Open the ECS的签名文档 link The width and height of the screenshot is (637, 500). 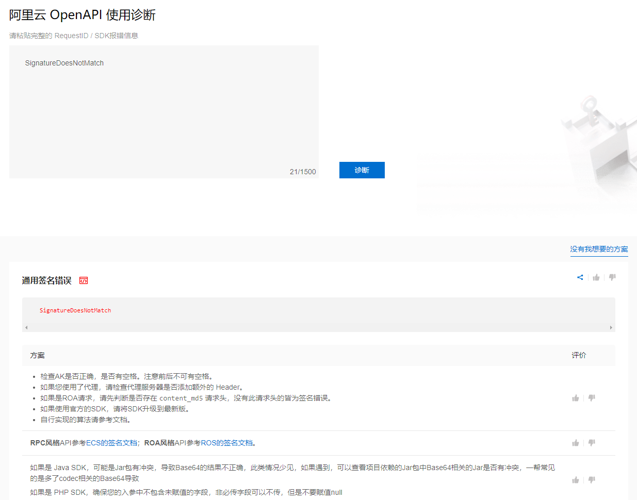[111, 443]
